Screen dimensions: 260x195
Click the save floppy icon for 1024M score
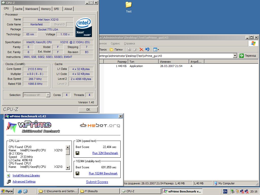(77, 173)
